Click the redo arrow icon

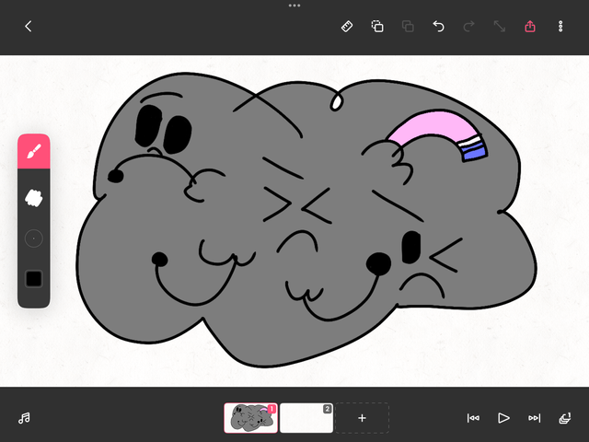tap(468, 27)
